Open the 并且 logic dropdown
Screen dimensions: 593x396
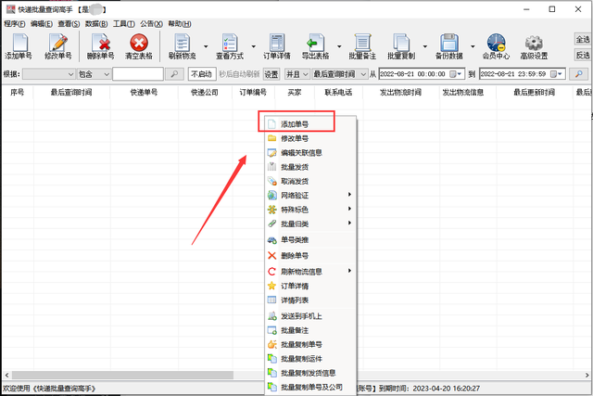point(297,74)
